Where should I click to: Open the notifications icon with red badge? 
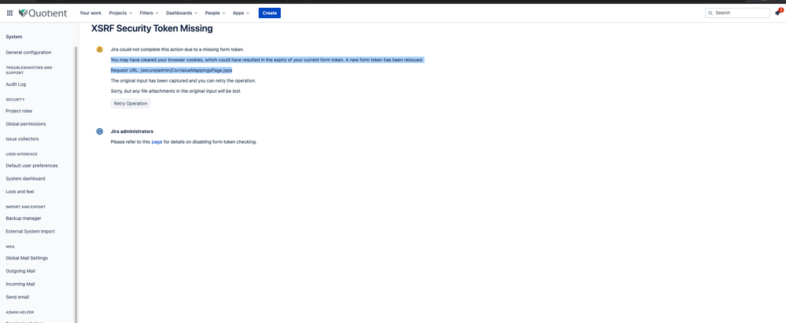778,13
